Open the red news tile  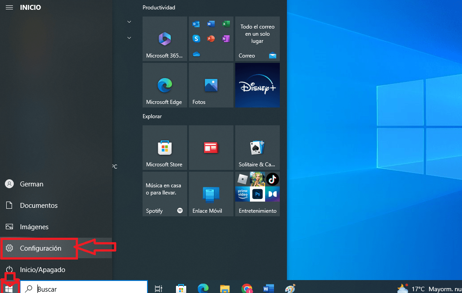click(x=211, y=148)
